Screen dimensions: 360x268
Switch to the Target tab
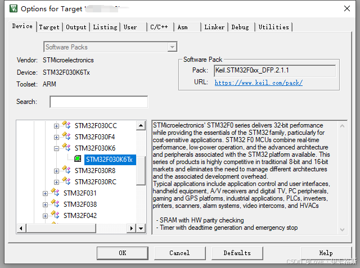click(x=49, y=27)
